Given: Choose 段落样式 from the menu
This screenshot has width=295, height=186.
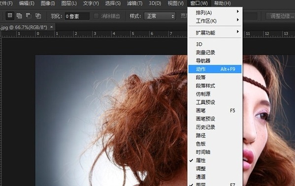Looking at the screenshot, I should (x=215, y=86).
